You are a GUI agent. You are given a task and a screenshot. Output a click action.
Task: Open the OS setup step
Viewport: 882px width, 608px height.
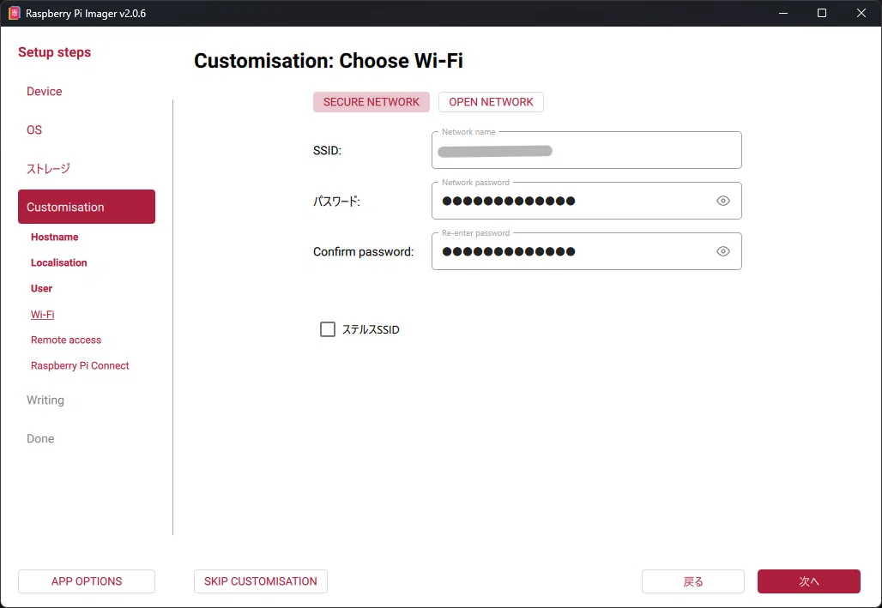(x=34, y=130)
